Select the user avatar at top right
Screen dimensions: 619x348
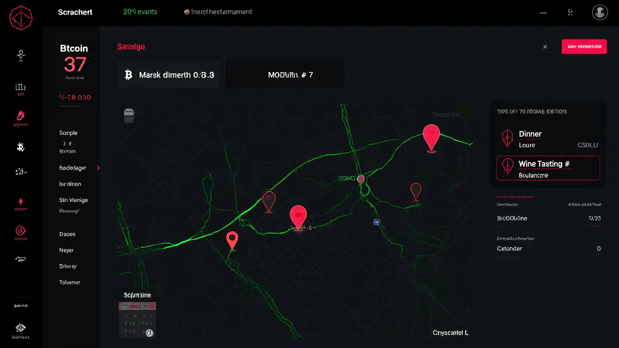click(x=600, y=12)
